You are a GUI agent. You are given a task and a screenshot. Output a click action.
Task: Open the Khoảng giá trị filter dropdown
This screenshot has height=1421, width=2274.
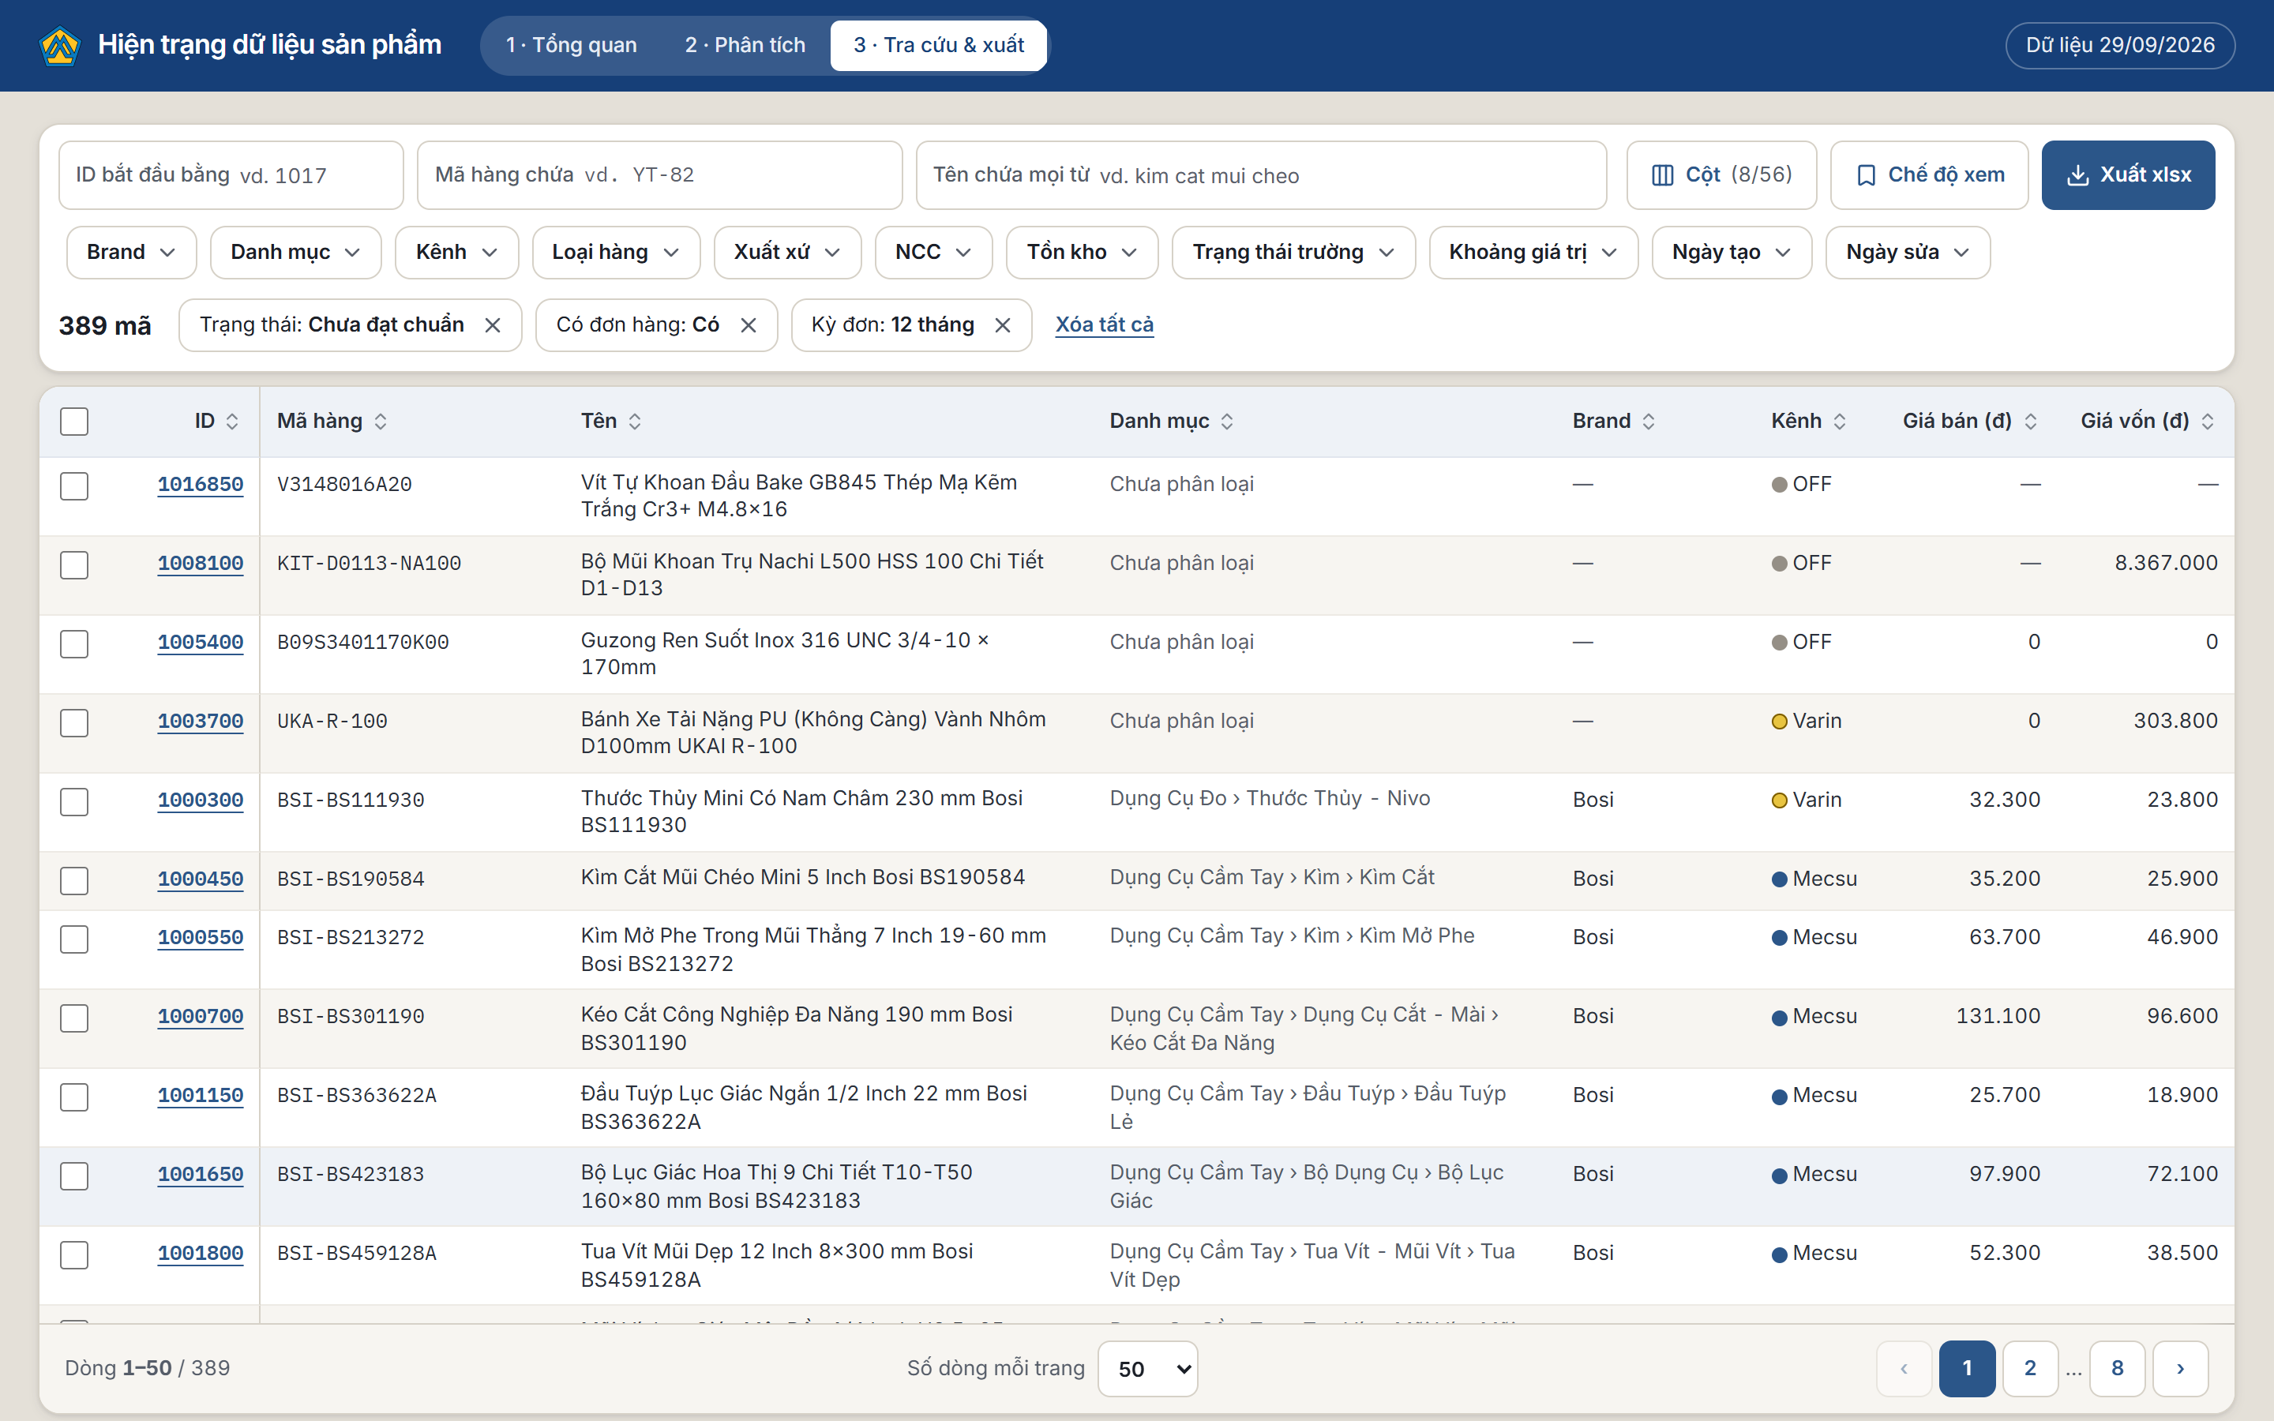(x=1533, y=252)
